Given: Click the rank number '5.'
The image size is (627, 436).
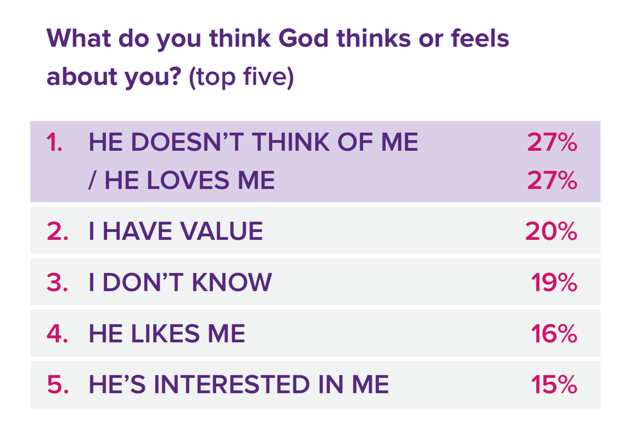Looking at the screenshot, I should pos(58,385).
